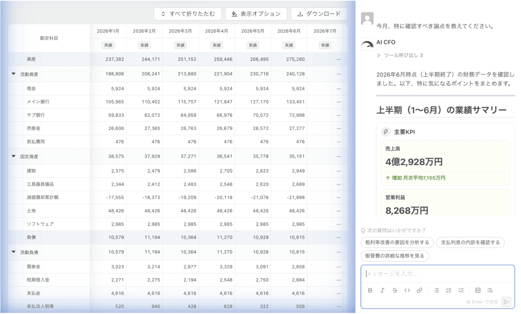The image size is (521, 314).
Task: Insert a code block
Action: (478, 290)
